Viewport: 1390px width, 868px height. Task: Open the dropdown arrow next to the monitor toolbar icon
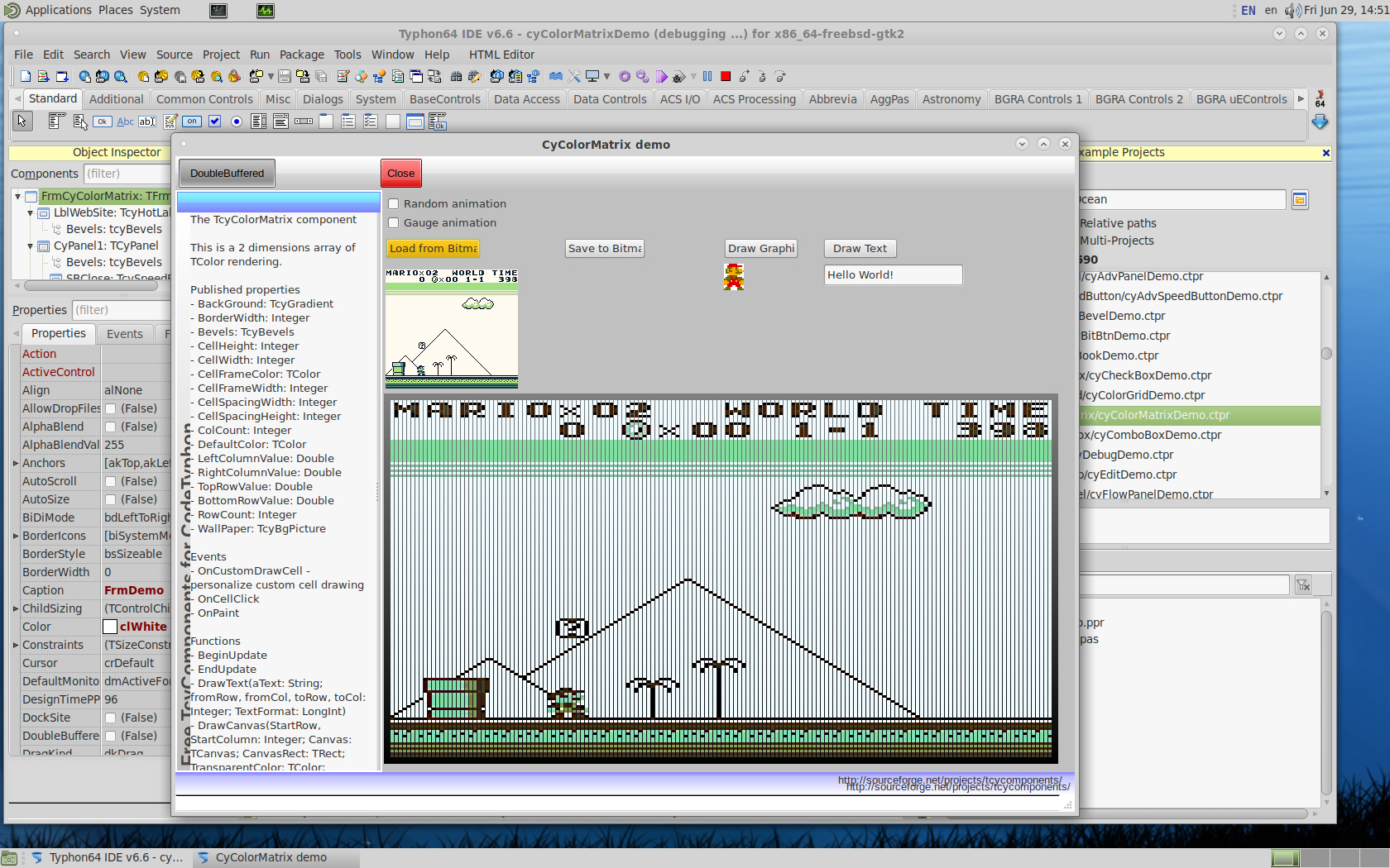click(607, 76)
